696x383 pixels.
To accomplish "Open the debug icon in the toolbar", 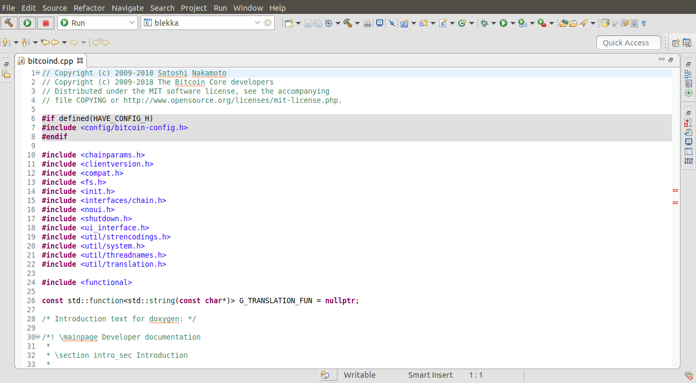I will tap(484, 23).
